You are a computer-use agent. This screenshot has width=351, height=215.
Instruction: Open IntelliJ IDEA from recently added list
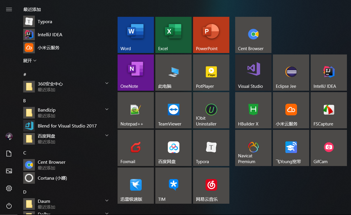point(67,34)
